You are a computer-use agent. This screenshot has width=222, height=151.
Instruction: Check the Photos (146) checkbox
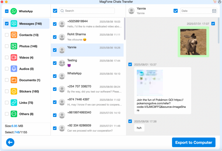7,46
